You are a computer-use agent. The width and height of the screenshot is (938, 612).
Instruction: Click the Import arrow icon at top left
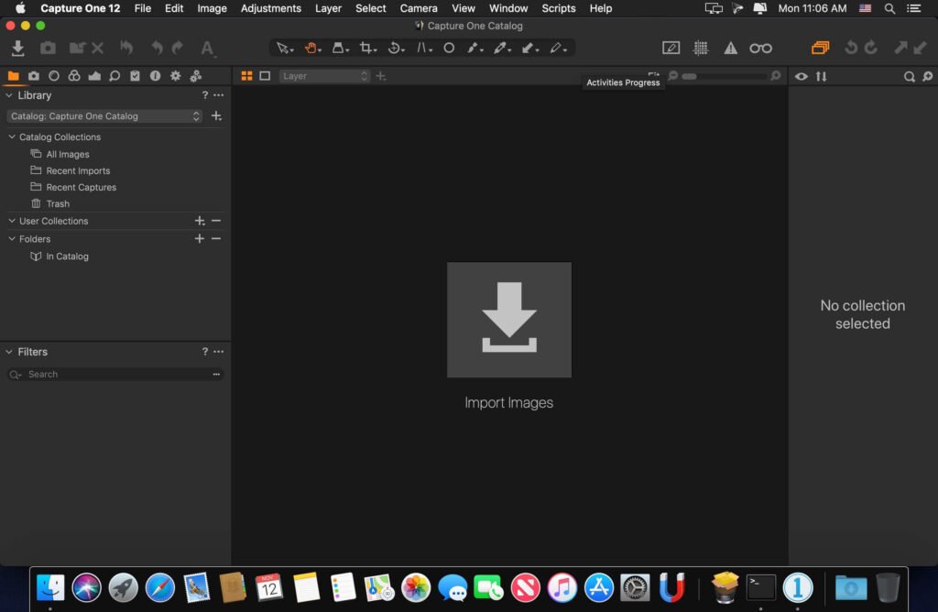pyautogui.click(x=16, y=47)
